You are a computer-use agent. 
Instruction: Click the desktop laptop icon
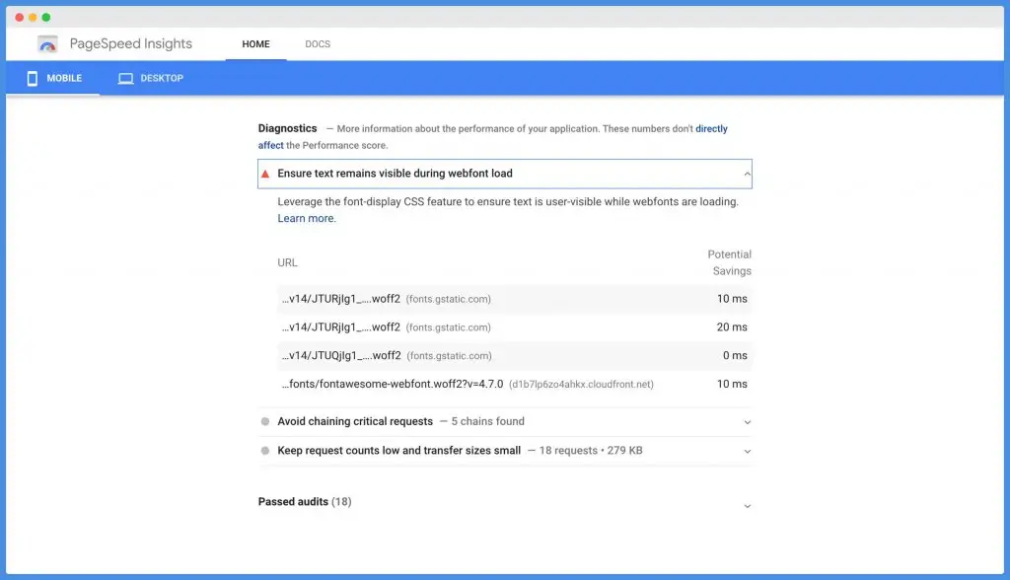point(125,78)
